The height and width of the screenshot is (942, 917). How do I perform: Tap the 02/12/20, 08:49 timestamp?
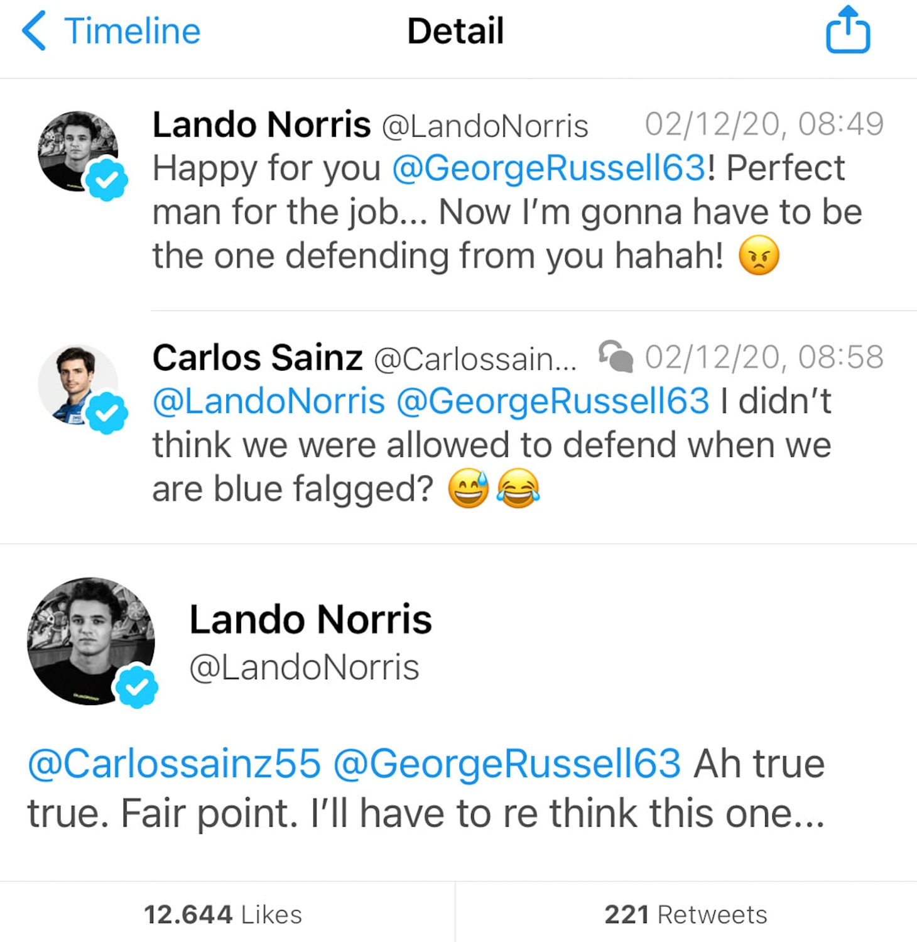(x=764, y=124)
